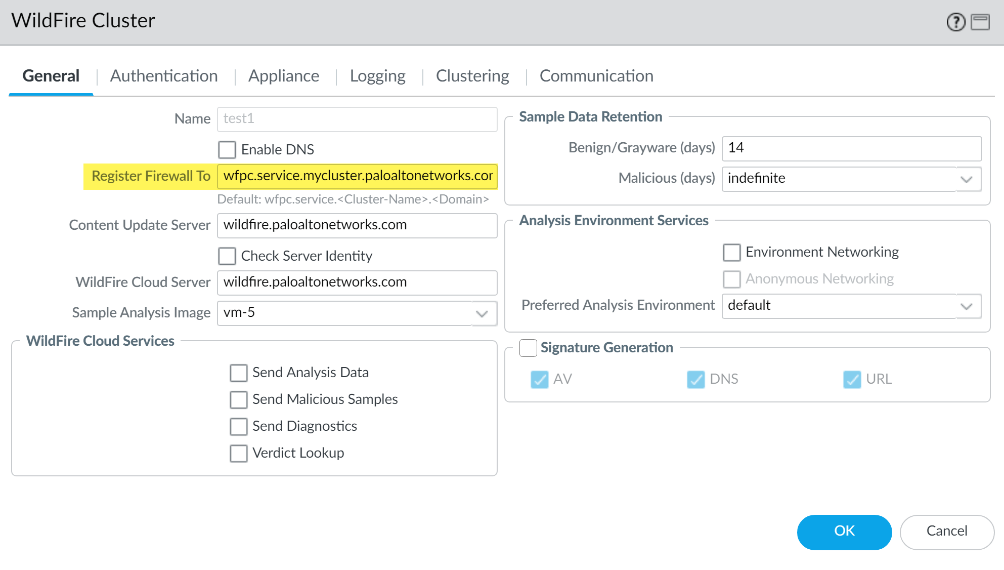Toggle Check Server Identity checkbox
Image resolution: width=1004 pixels, height=570 pixels.
coord(227,256)
